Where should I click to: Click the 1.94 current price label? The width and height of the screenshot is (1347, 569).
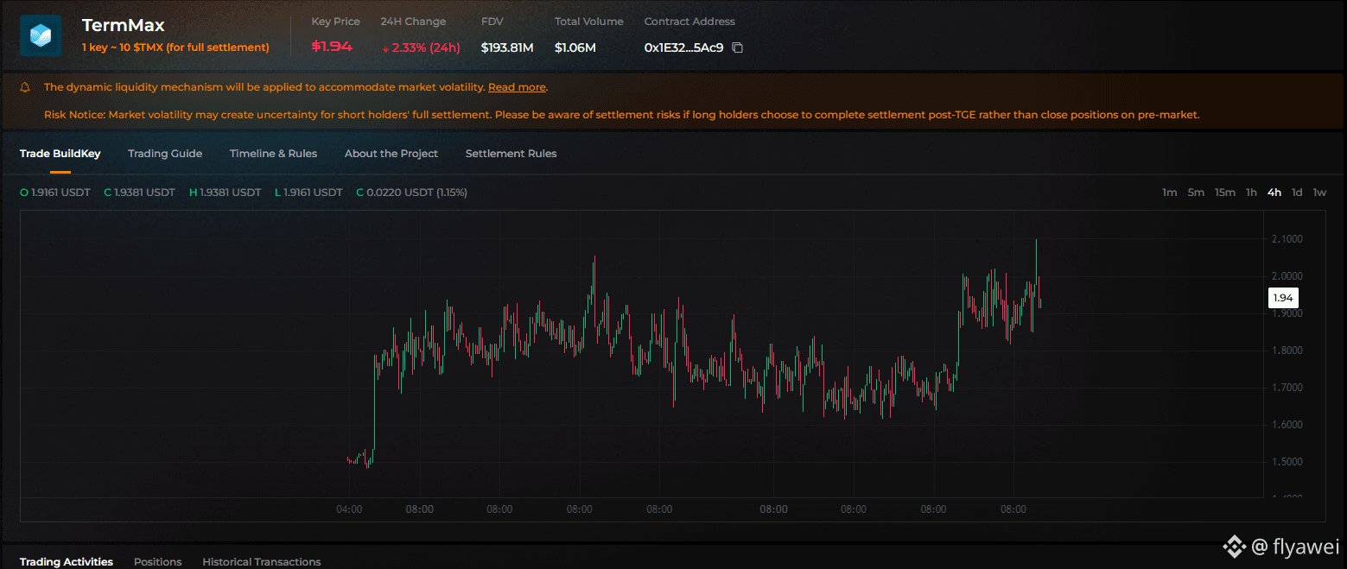(1283, 298)
